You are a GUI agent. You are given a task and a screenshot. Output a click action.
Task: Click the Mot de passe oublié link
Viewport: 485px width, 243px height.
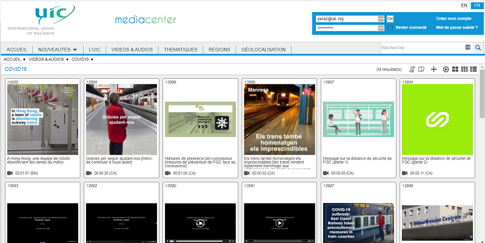(x=457, y=27)
